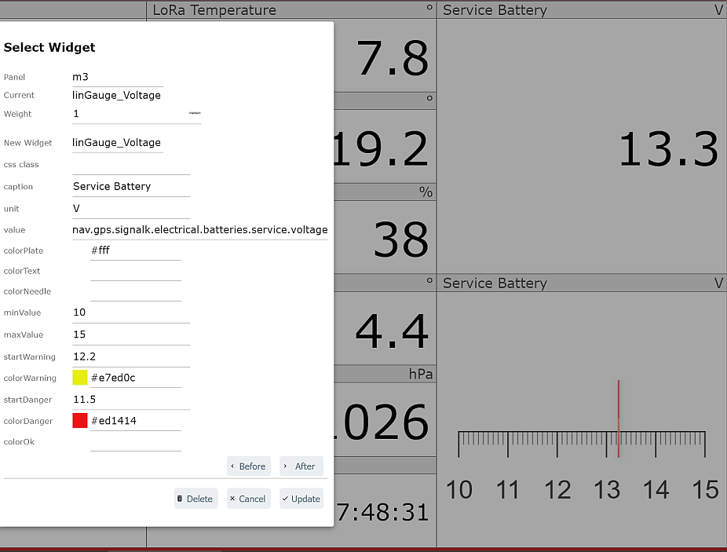Click the red colorDanger swatch
727x552 pixels.
[x=78, y=420]
